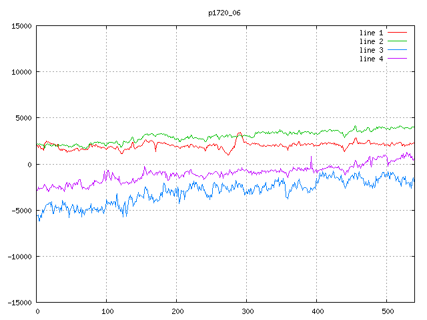
Task: Click the 10000 y-axis tick label
Action: (x=21, y=72)
